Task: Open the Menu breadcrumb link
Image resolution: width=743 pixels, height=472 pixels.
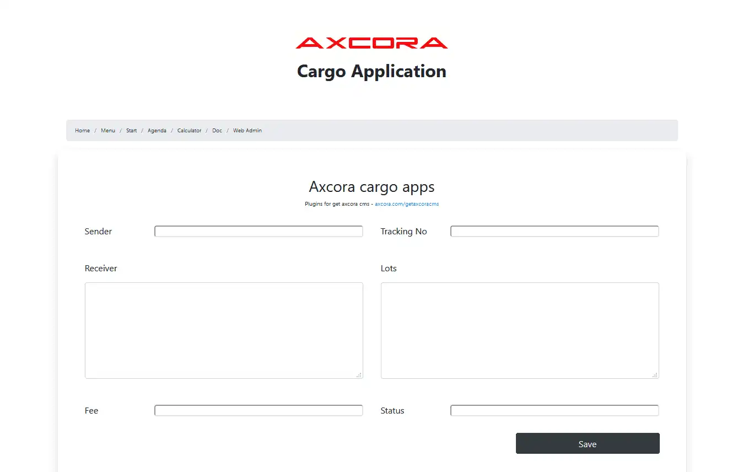Action: [x=108, y=131]
